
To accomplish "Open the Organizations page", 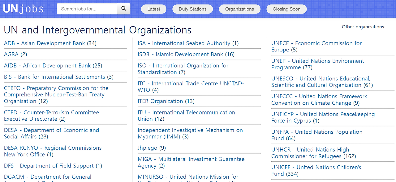I will (239, 9).
